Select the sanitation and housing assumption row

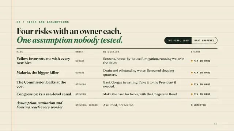[117, 105]
